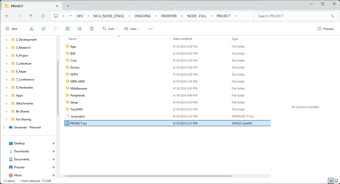Select the Peripherals folder row
This screenshot has height=184, width=340.
(167, 95)
